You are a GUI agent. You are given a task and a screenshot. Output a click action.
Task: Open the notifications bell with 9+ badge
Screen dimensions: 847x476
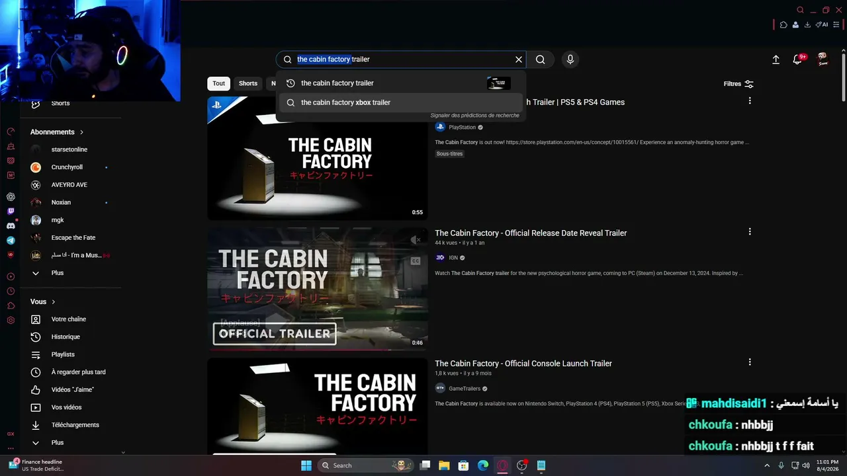click(x=799, y=59)
